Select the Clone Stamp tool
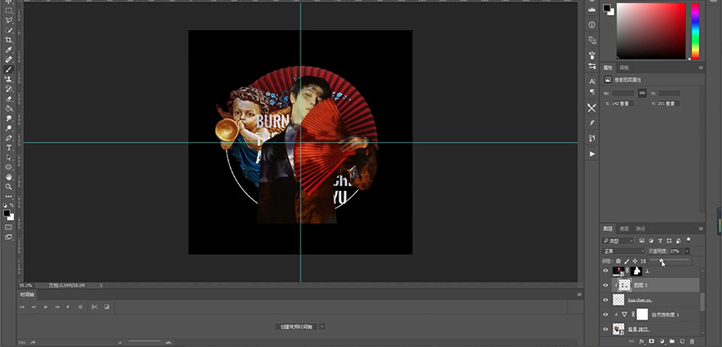The image size is (722, 347). click(9, 79)
